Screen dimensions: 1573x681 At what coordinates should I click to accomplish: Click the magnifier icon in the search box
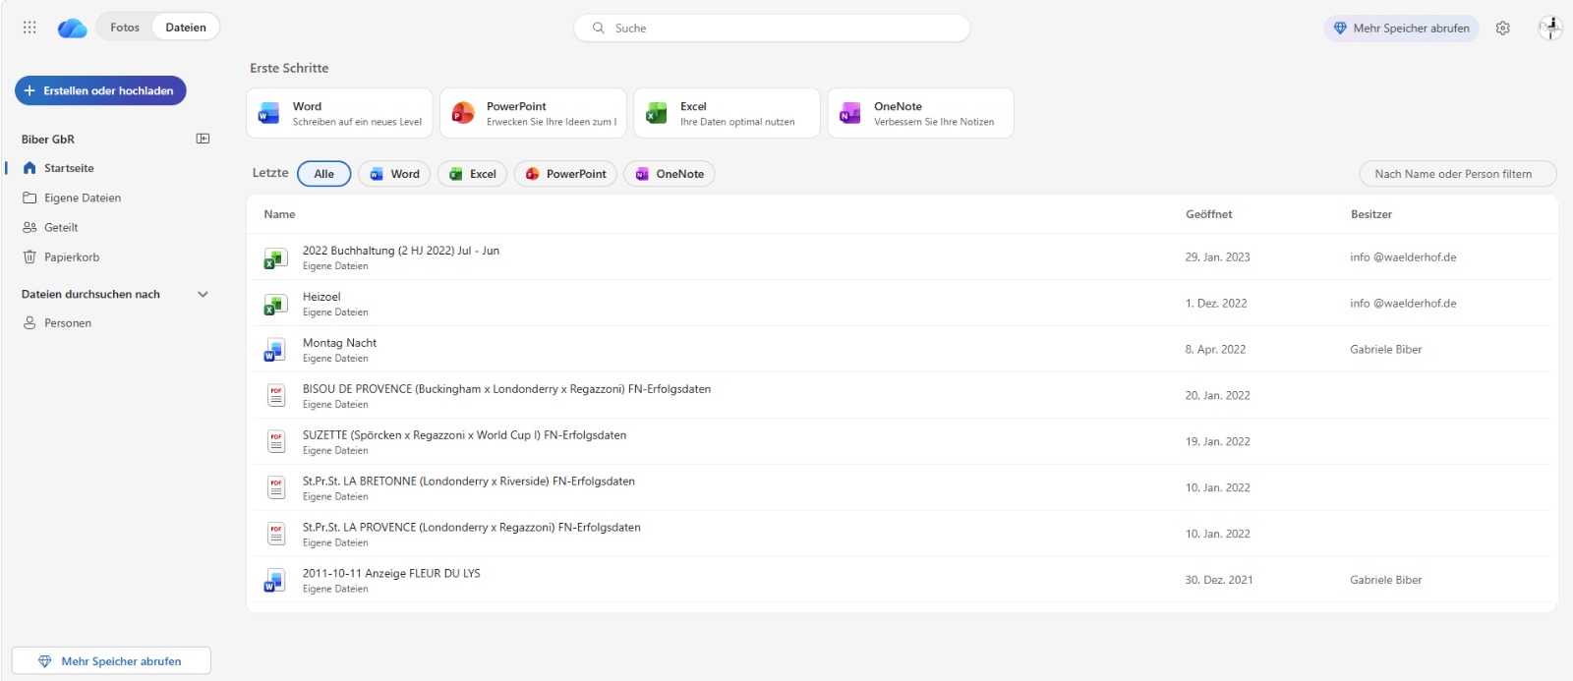[x=599, y=28]
